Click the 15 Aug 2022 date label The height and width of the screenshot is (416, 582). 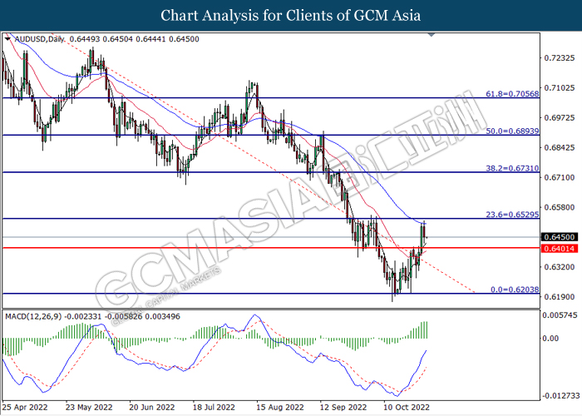[280, 408]
